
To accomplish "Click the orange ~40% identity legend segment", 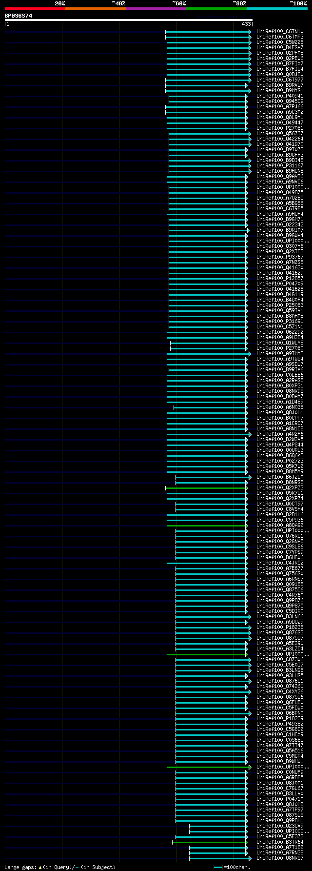I will tap(96, 9).
